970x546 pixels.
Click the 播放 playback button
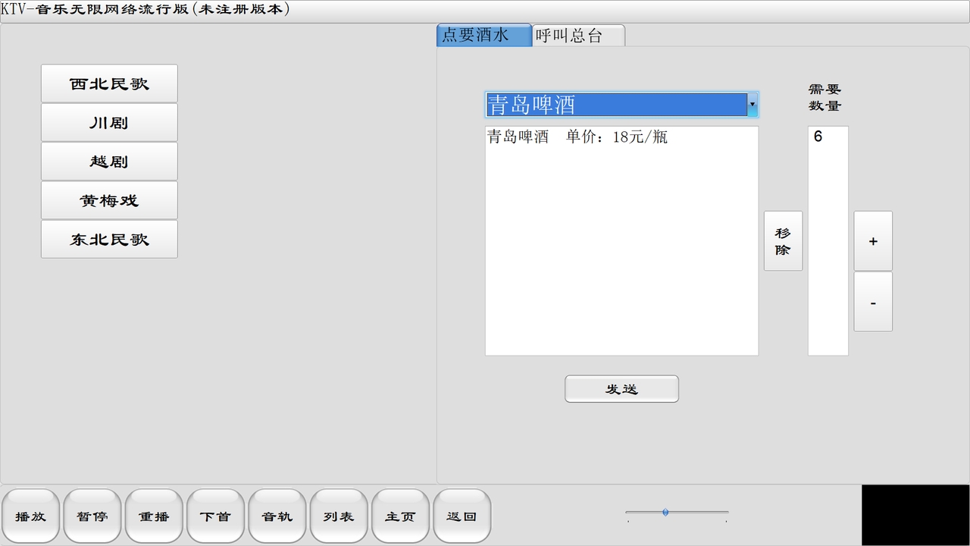[x=30, y=516]
